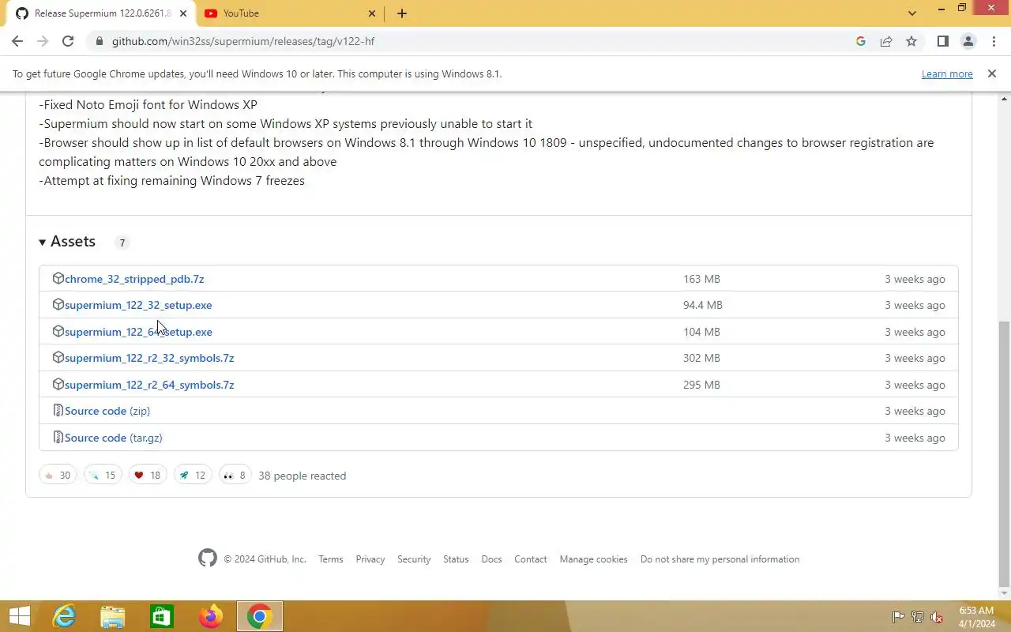
Task: Open a new browser tab
Action: (x=402, y=13)
